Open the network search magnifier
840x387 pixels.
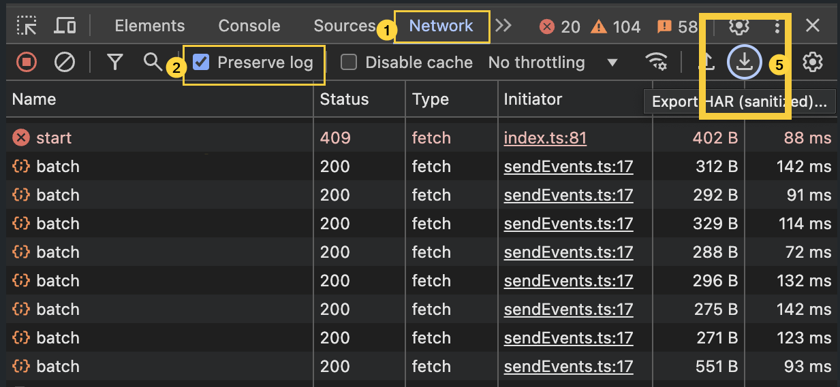click(153, 62)
